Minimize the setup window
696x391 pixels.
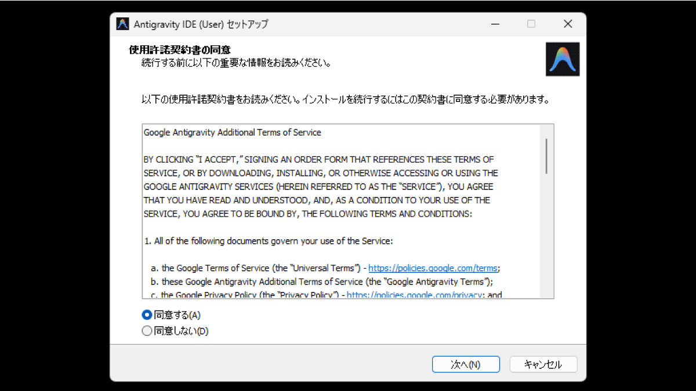(x=495, y=24)
